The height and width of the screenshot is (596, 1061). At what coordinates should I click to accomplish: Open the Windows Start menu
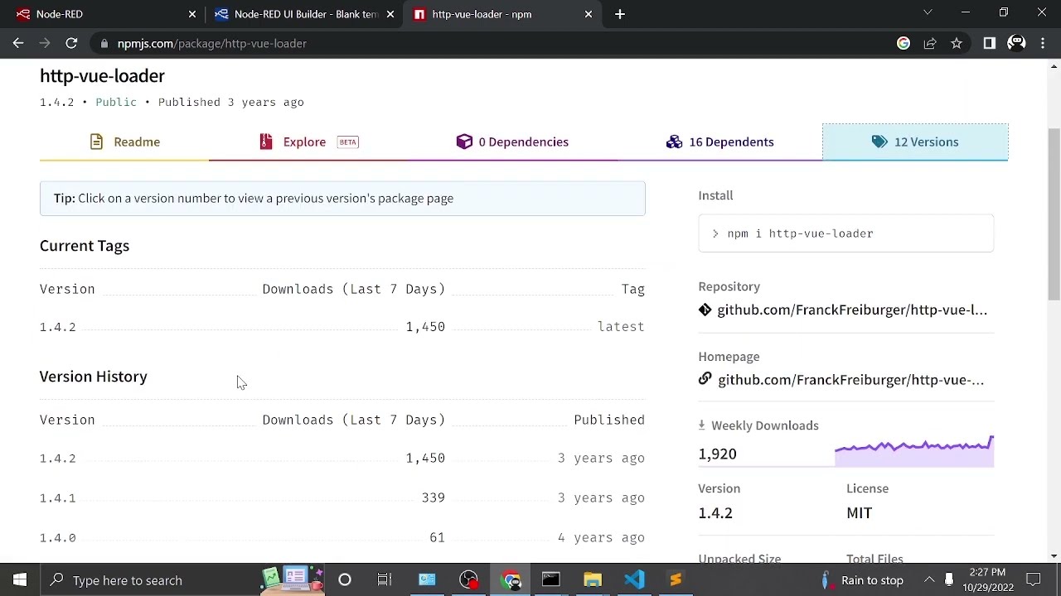20,579
